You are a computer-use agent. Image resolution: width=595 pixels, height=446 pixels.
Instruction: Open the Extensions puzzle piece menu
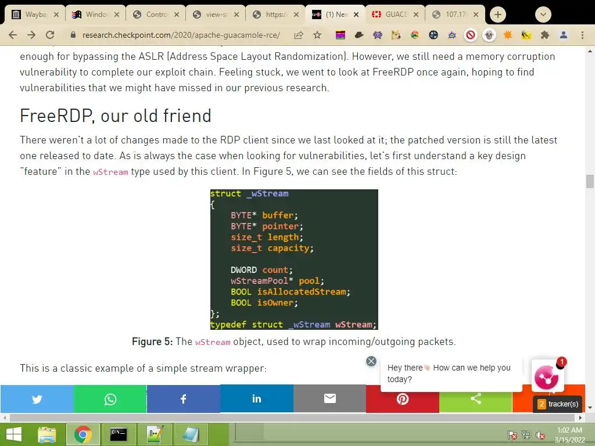[545, 35]
